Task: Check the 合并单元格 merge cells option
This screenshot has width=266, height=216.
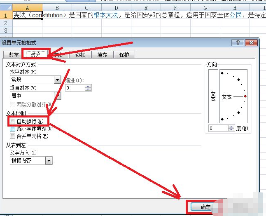Action: pos(13,136)
